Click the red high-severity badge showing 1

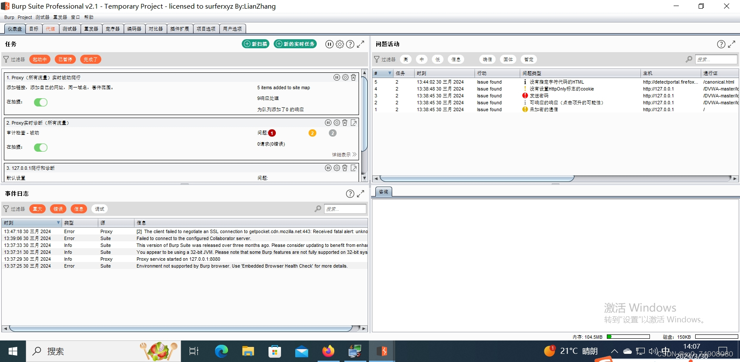point(272,133)
